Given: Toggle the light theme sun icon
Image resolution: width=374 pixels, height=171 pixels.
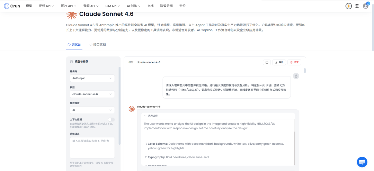Looking at the screenshot, I should click(x=349, y=6).
